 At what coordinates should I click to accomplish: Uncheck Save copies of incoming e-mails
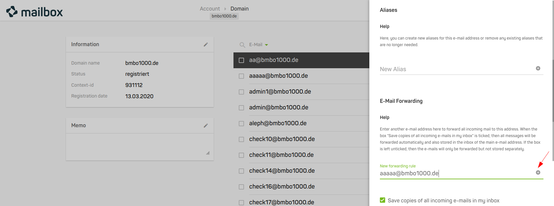383,200
